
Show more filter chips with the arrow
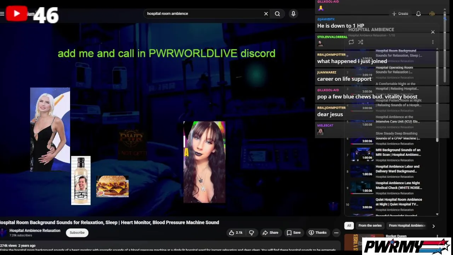pos(434,226)
